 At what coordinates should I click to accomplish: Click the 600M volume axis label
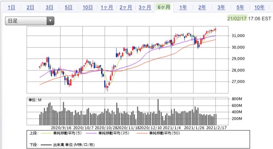point(237,106)
